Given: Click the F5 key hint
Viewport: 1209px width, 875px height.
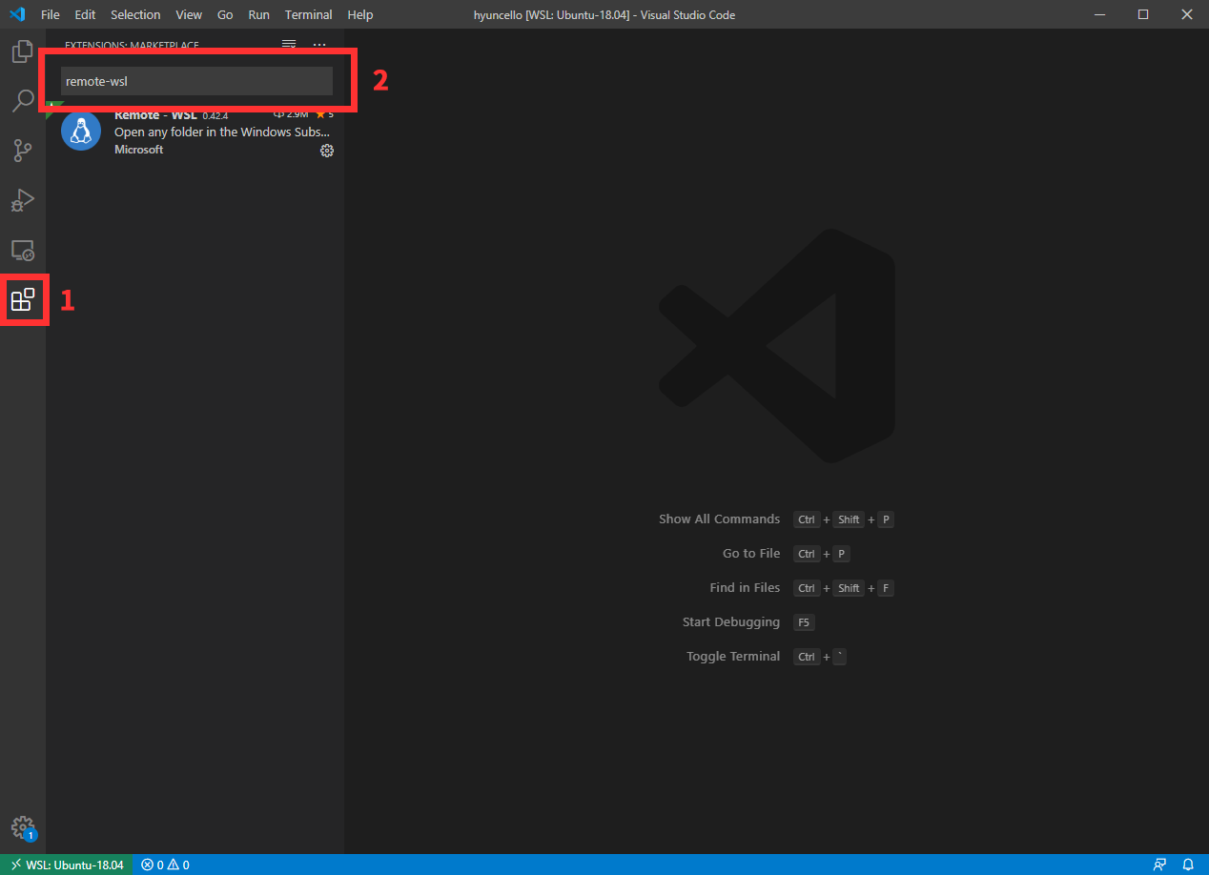Looking at the screenshot, I should pos(804,622).
